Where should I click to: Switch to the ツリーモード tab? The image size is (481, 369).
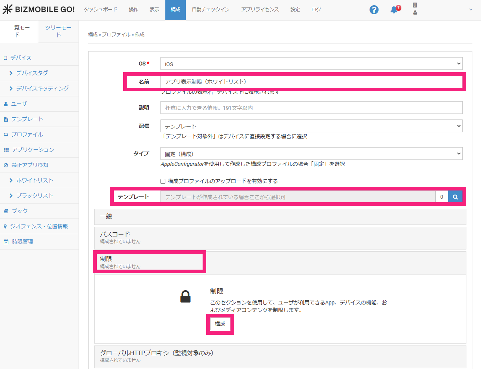[x=58, y=31]
